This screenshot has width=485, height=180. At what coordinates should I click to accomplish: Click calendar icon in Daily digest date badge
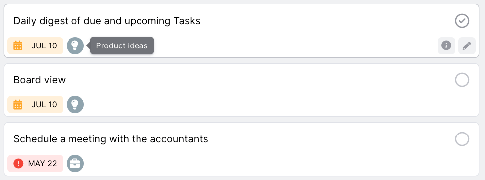(18, 45)
